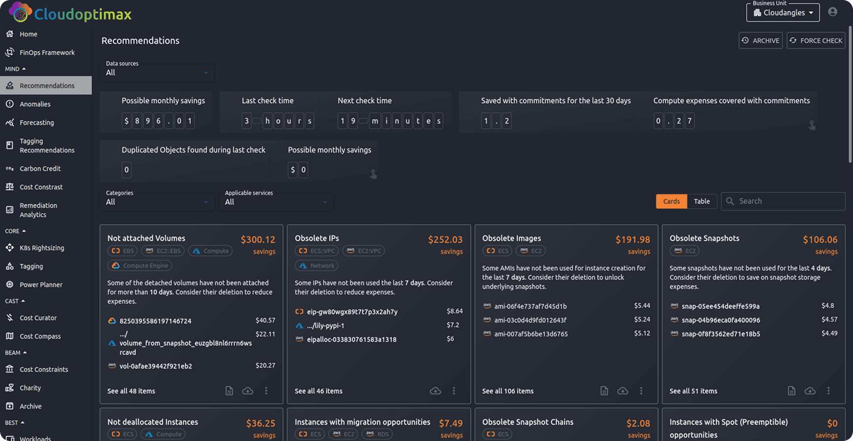This screenshot has width=853, height=441.
Task: Click the Not deallocated Instances card title
Action: coord(152,422)
